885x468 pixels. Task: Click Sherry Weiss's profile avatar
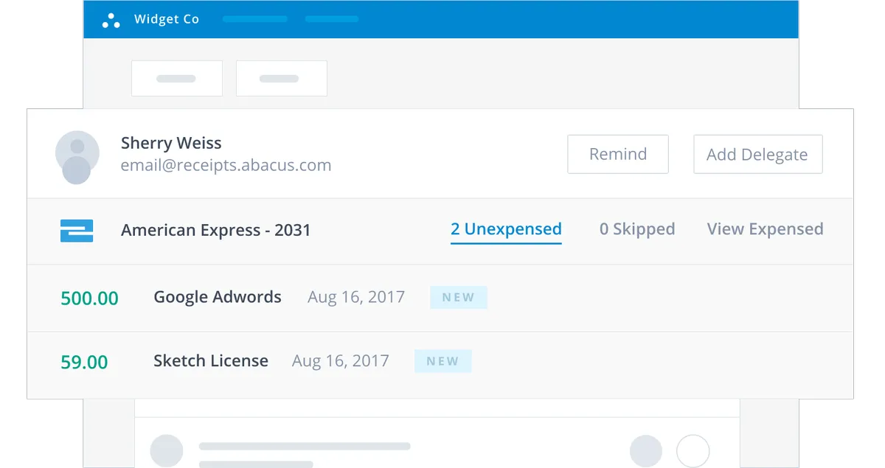tap(77, 156)
